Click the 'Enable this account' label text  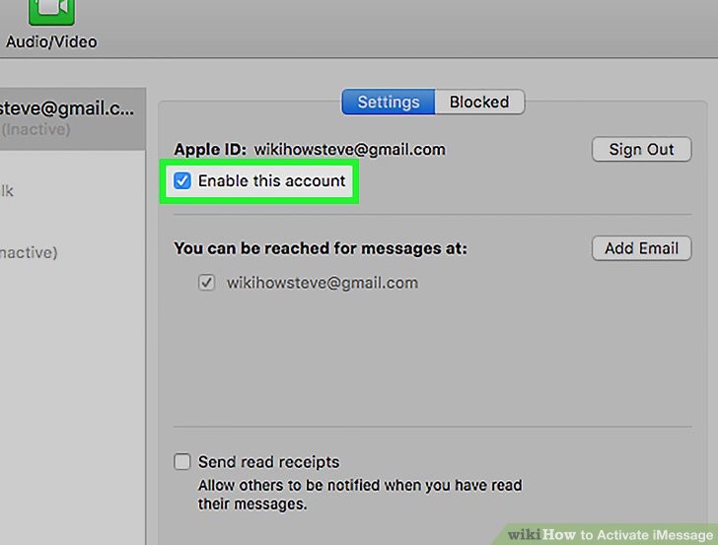[x=271, y=181]
